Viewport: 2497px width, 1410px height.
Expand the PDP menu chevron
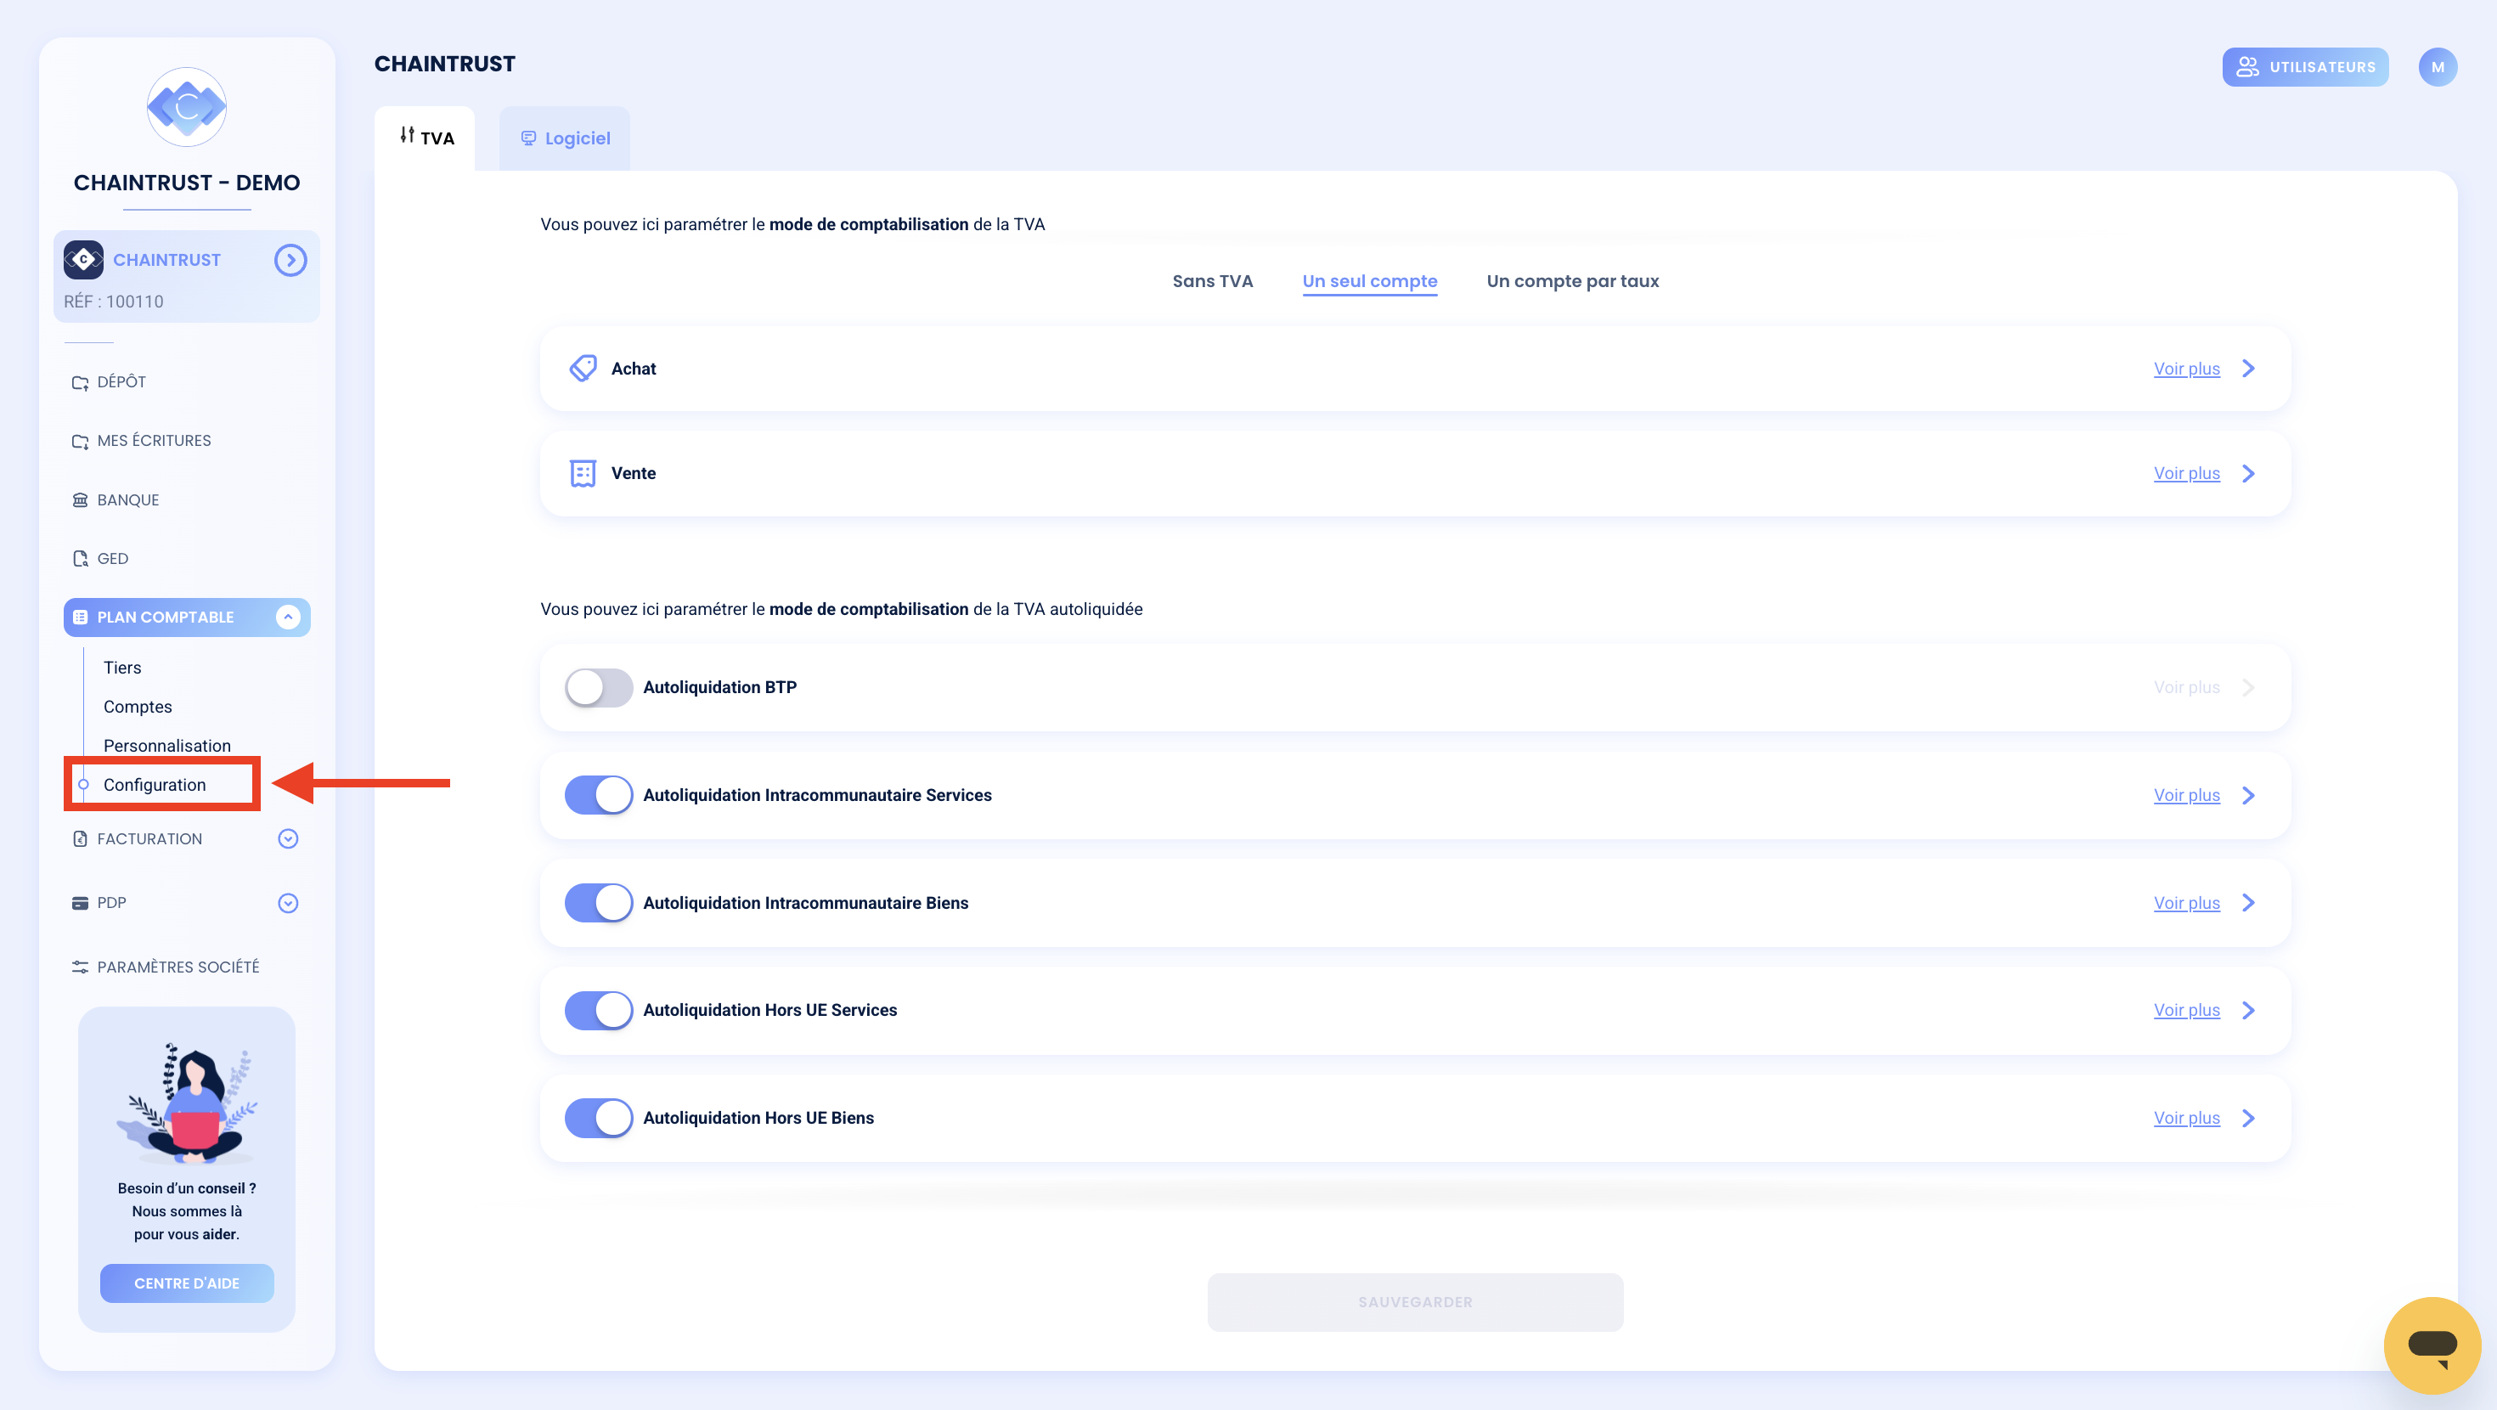(288, 903)
